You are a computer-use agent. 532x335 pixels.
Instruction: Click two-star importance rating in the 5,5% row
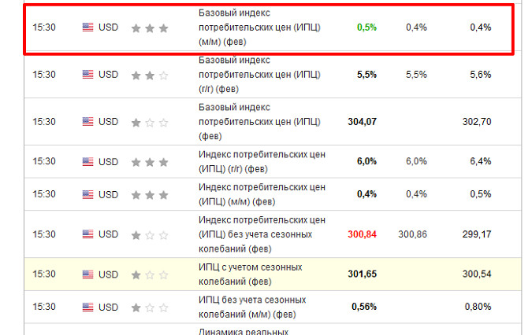[150, 75]
